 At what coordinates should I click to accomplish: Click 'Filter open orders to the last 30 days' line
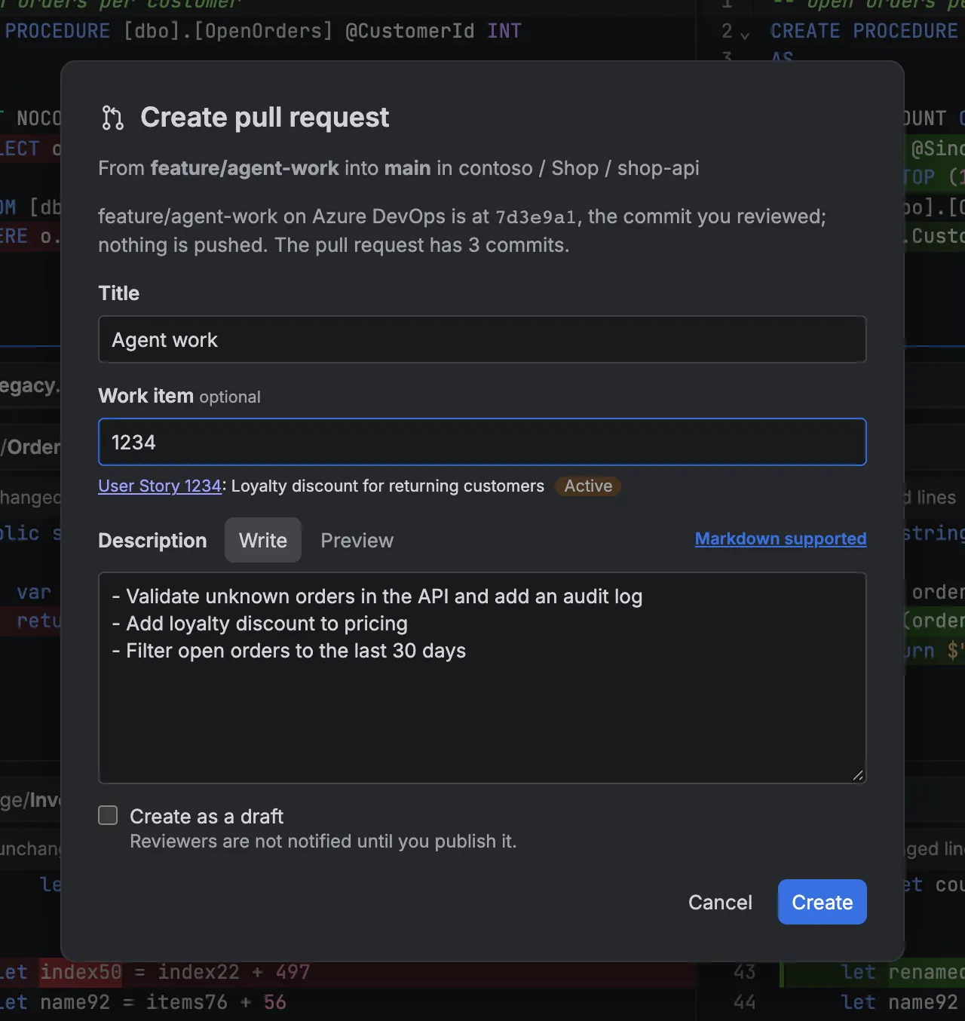(289, 651)
